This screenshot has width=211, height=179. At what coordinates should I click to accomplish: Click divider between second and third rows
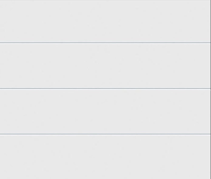(105, 88)
